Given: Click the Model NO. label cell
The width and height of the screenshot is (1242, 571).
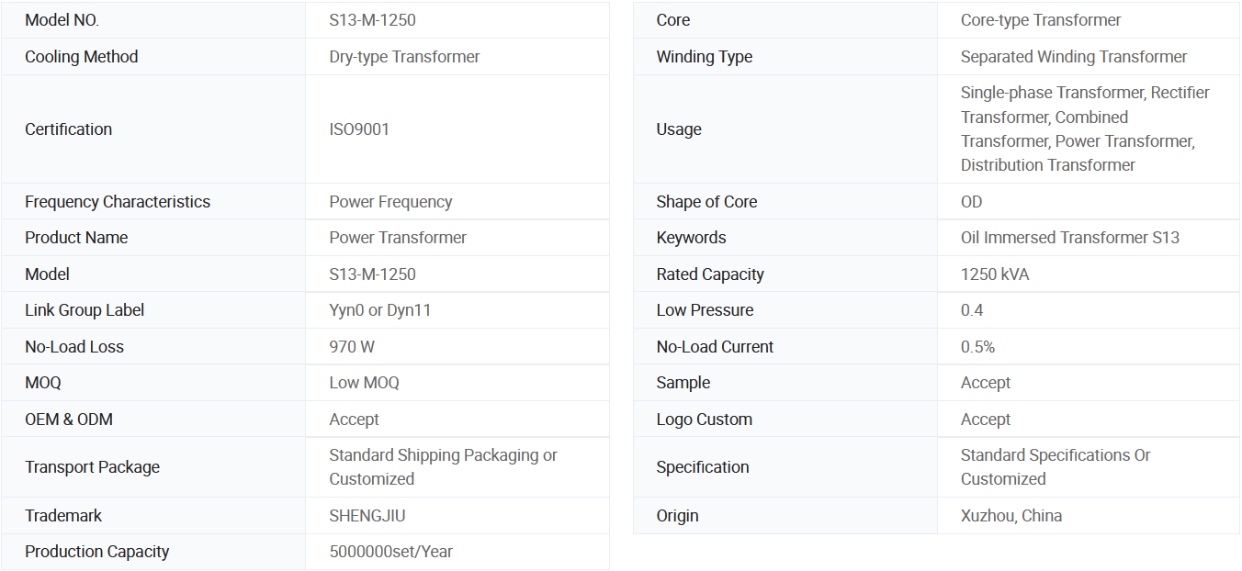Looking at the screenshot, I should coord(62,20).
